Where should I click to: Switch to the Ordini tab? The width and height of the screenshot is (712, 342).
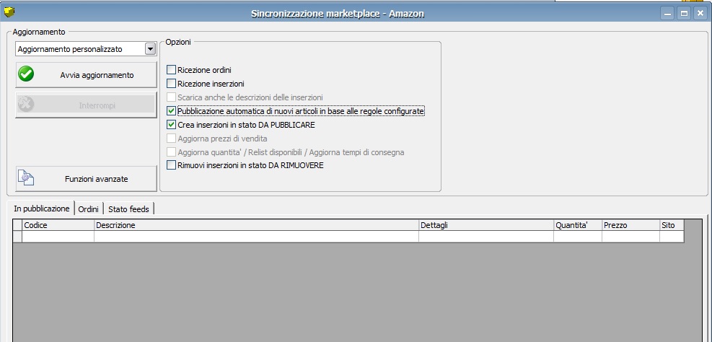89,209
